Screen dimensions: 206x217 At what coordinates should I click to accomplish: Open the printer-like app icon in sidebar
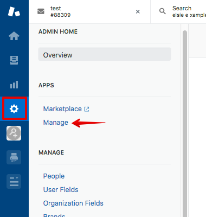pos(14,157)
